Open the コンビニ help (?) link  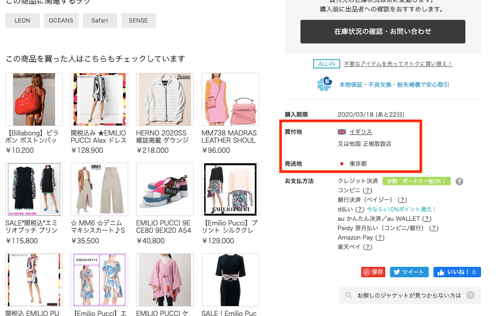[367, 190]
